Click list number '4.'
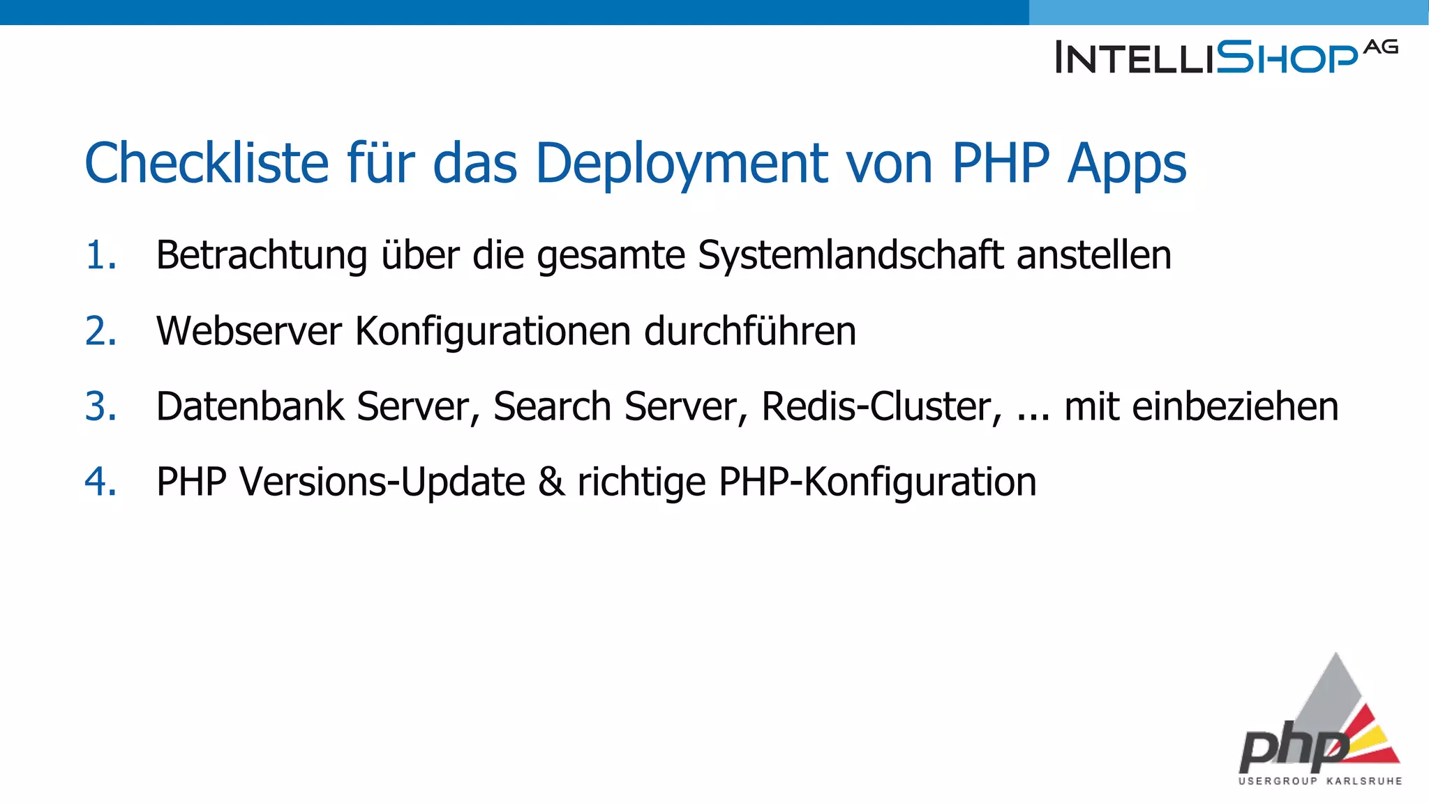The width and height of the screenshot is (1429, 803). click(100, 482)
